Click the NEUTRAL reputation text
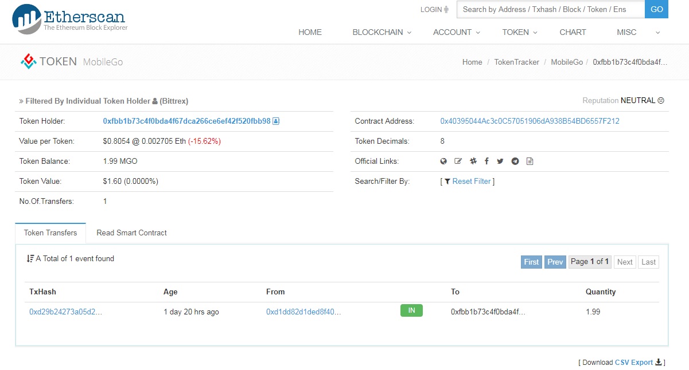Viewport: 689px width, 370px height. click(637, 101)
